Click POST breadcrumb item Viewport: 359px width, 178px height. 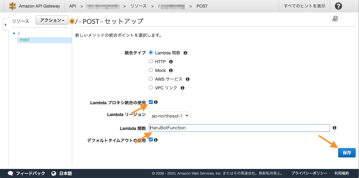click(202, 6)
